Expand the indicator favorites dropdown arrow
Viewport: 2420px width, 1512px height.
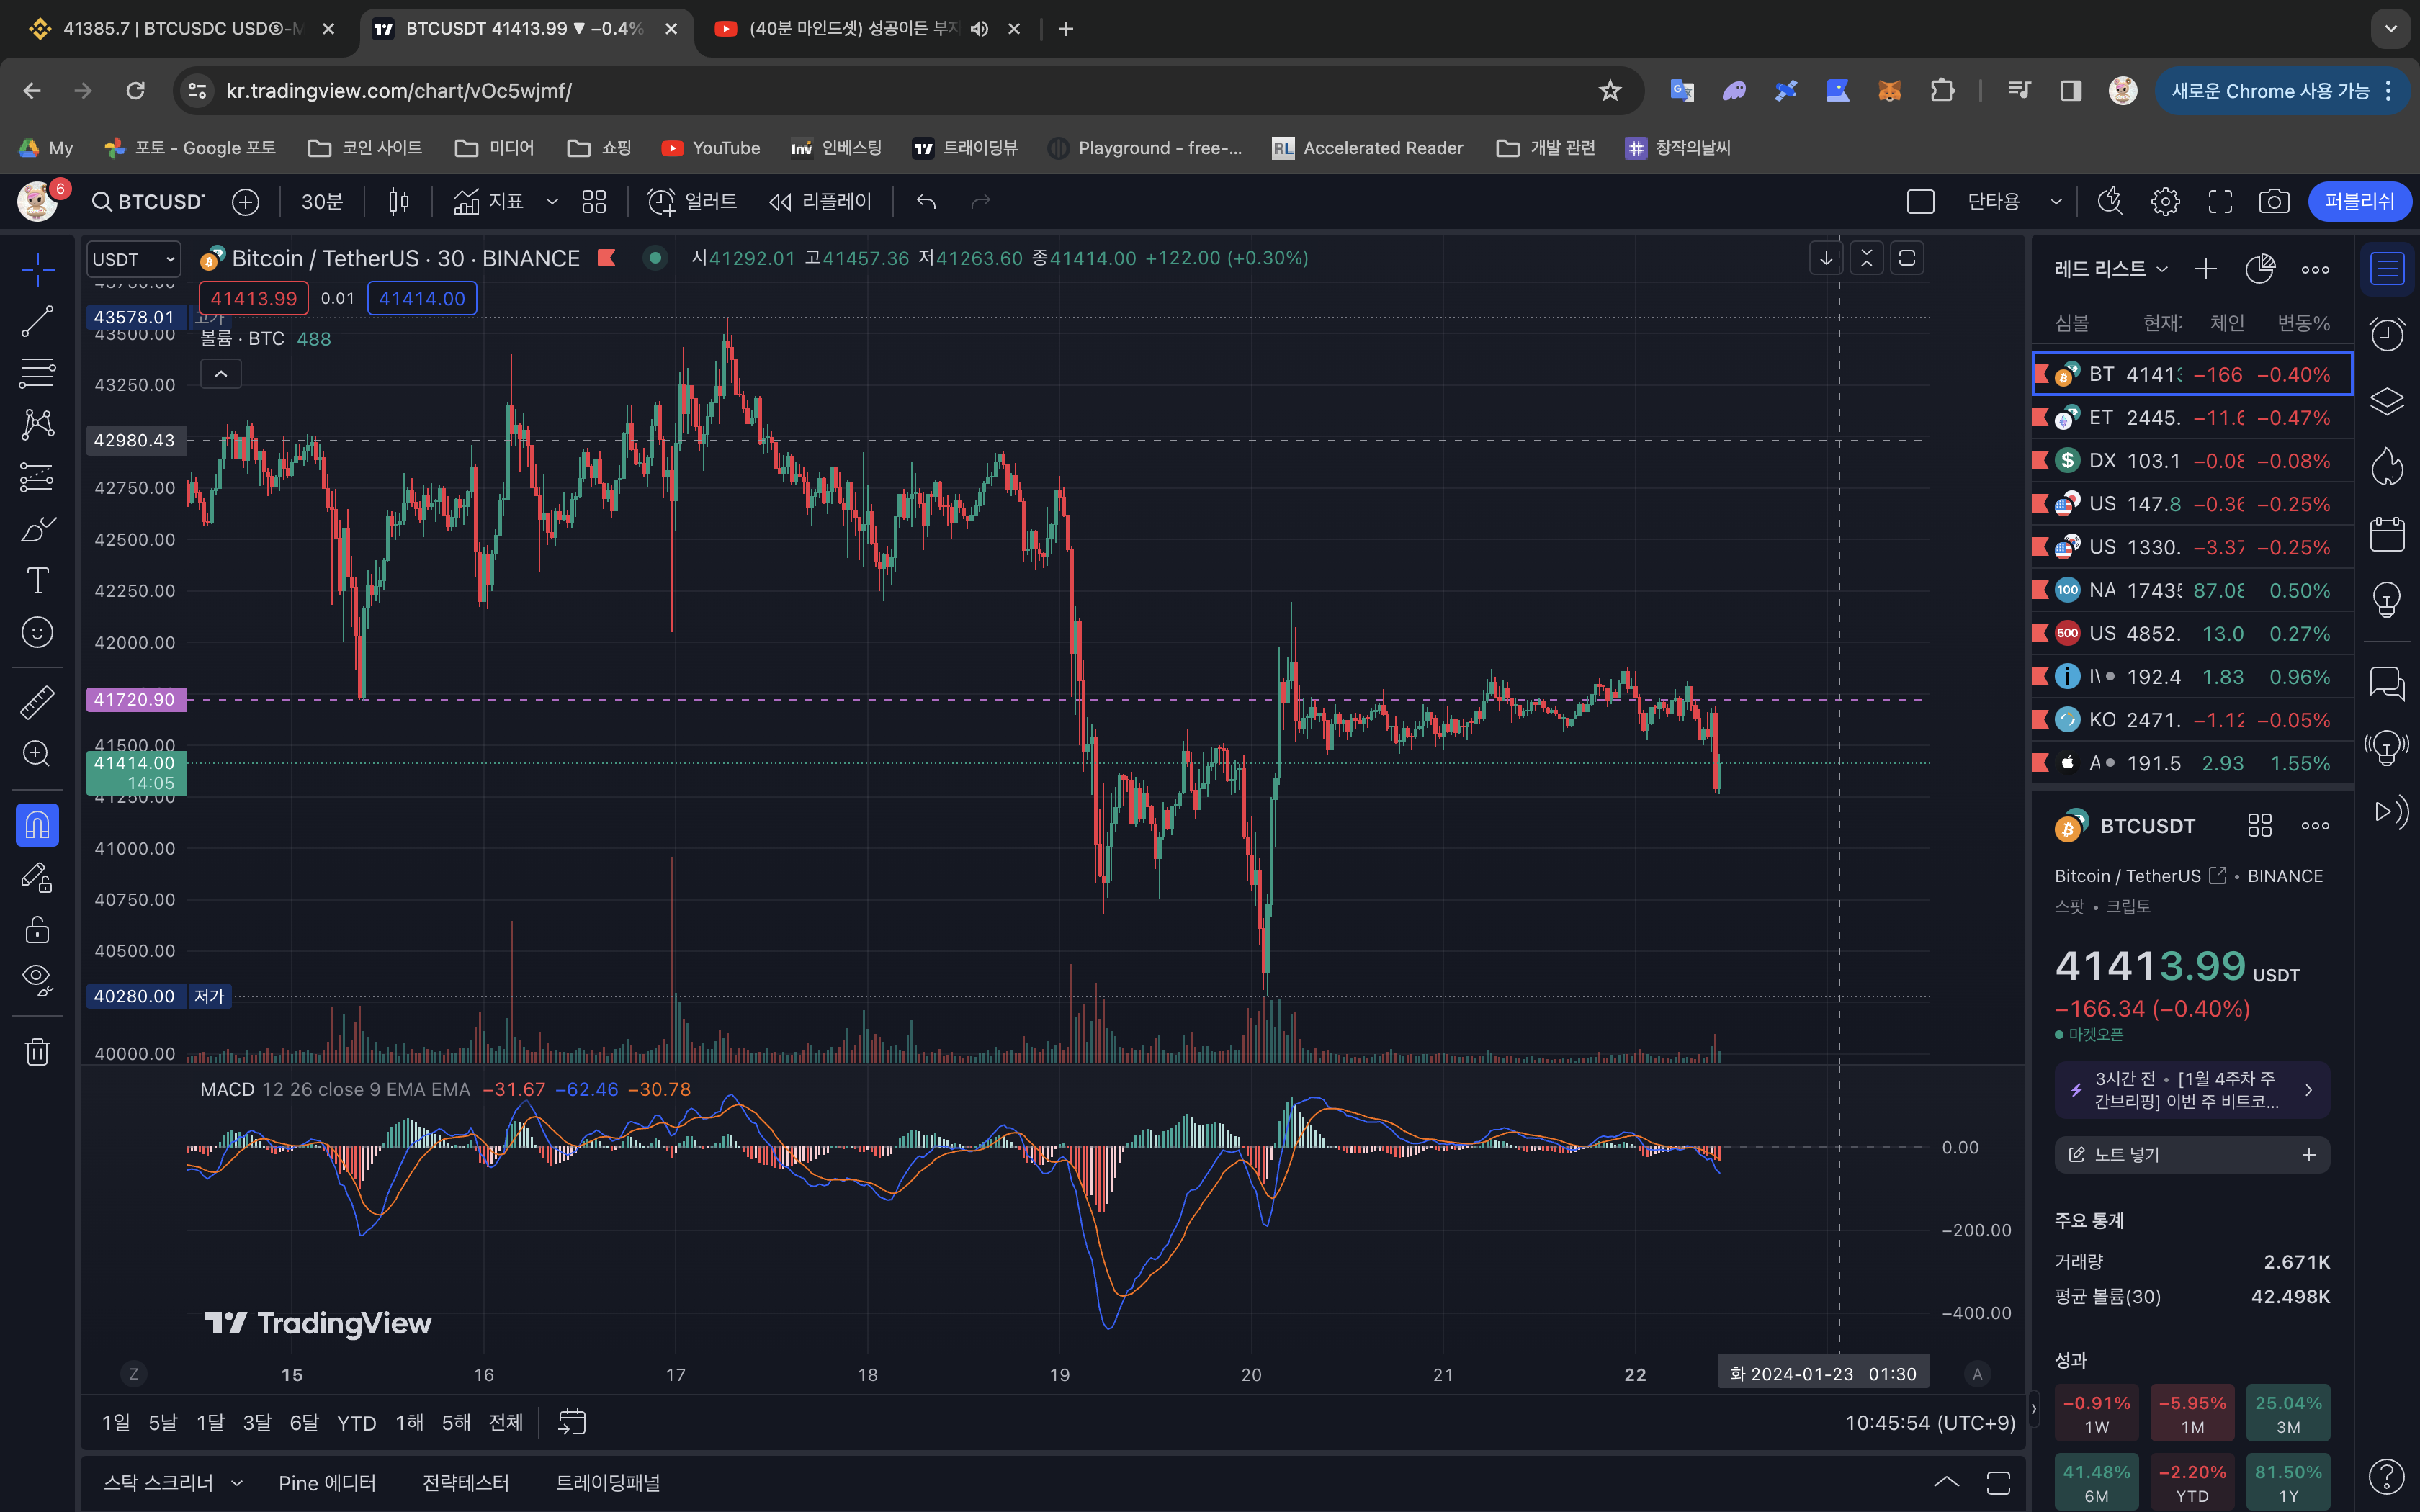[x=552, y=202]
